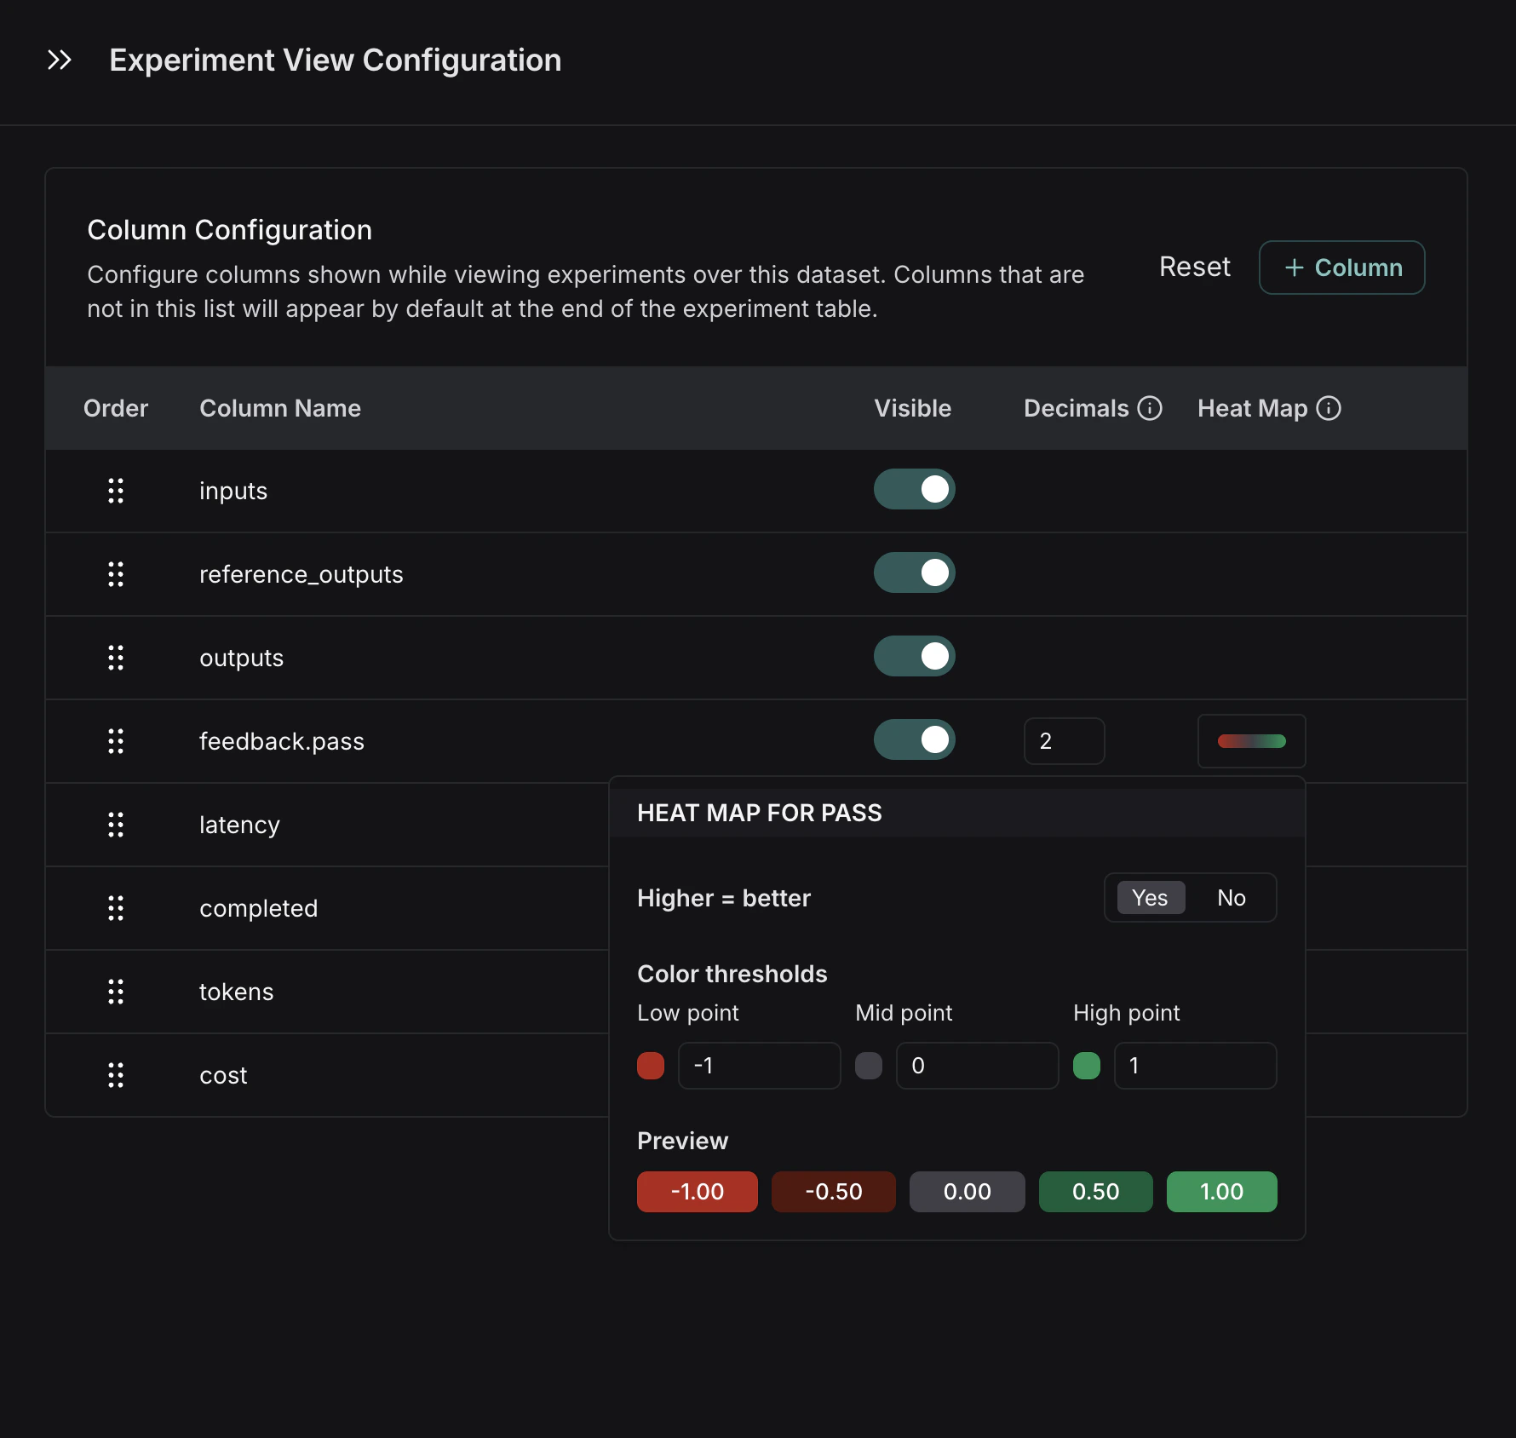Click the drag handle beside feedback.pass

(x=117, y=741)
